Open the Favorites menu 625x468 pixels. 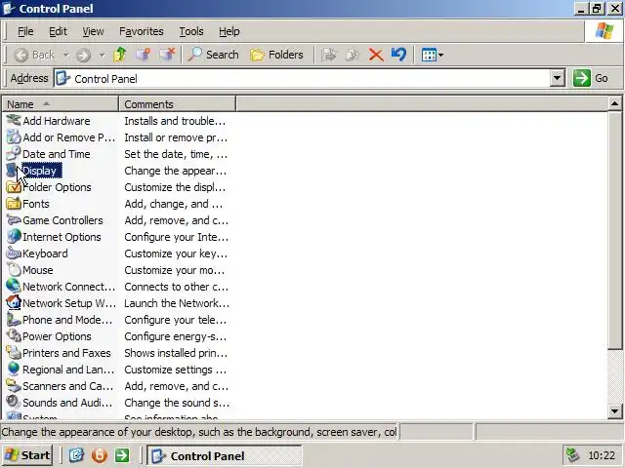[141, 31]
